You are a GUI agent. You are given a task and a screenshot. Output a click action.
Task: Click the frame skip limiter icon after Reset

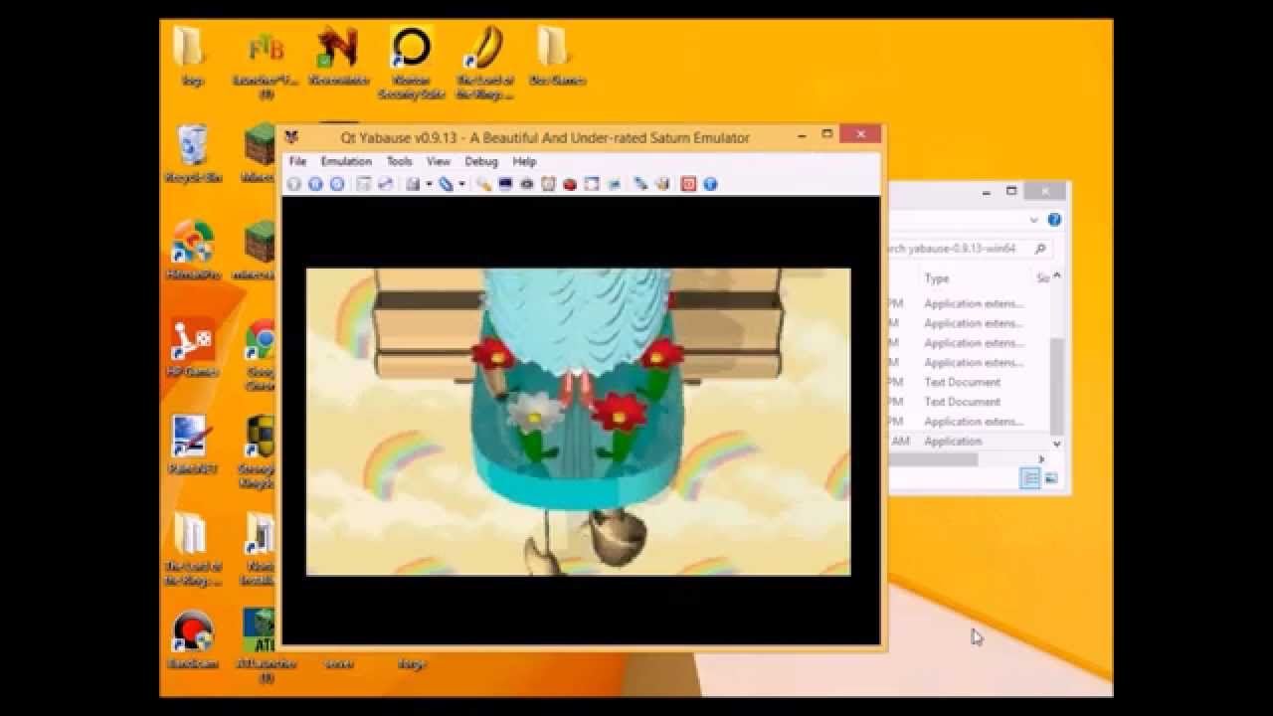(x=364, y=184)
